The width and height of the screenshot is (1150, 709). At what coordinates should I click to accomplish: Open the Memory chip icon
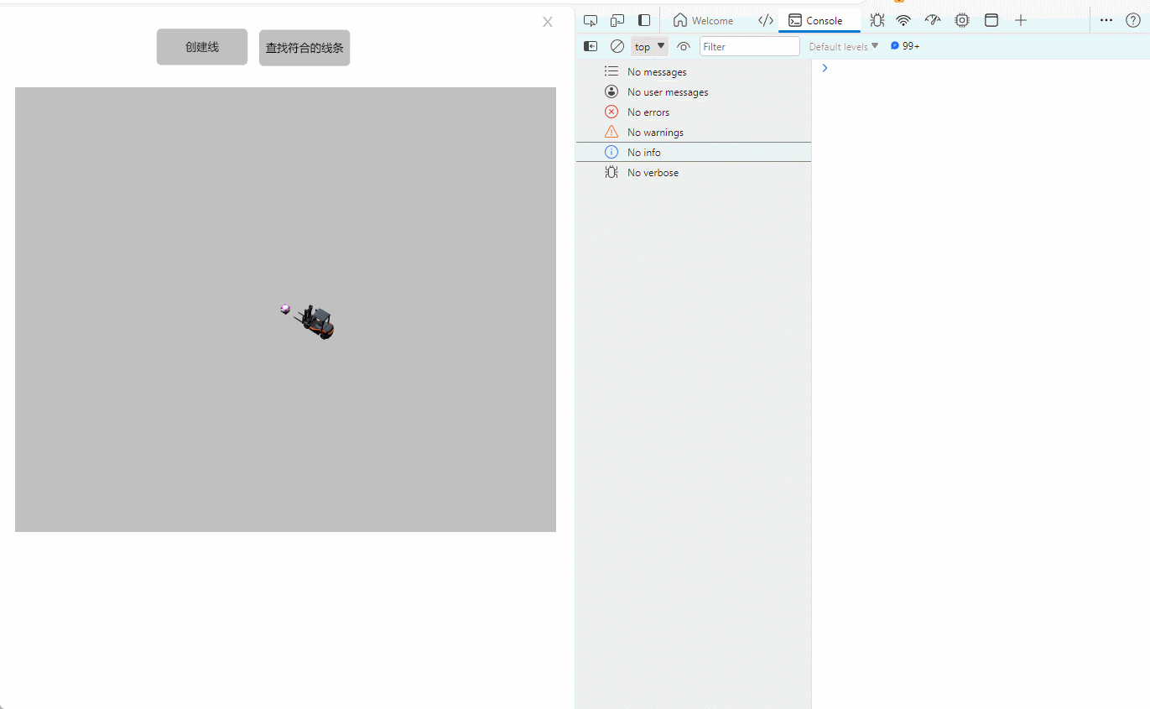click(x=962, y=20)
